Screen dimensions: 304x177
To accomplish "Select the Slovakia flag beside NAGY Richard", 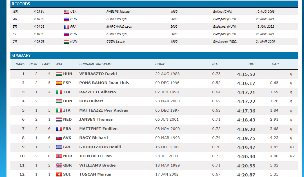I will click(x=59, y=138).
